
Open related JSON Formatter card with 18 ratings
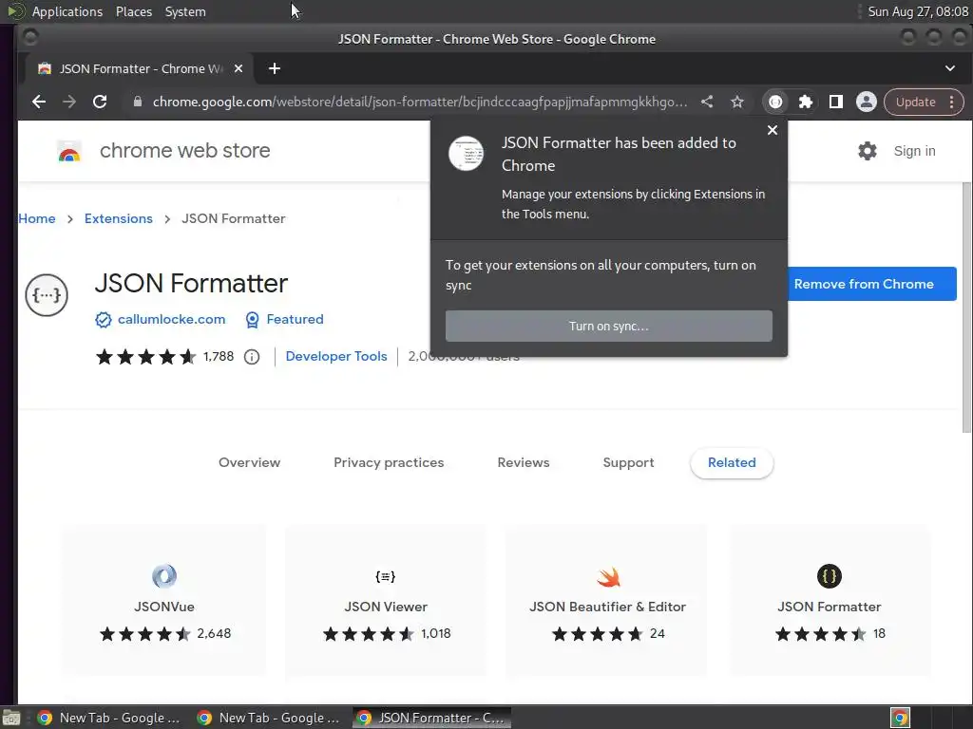pos(829,600)
